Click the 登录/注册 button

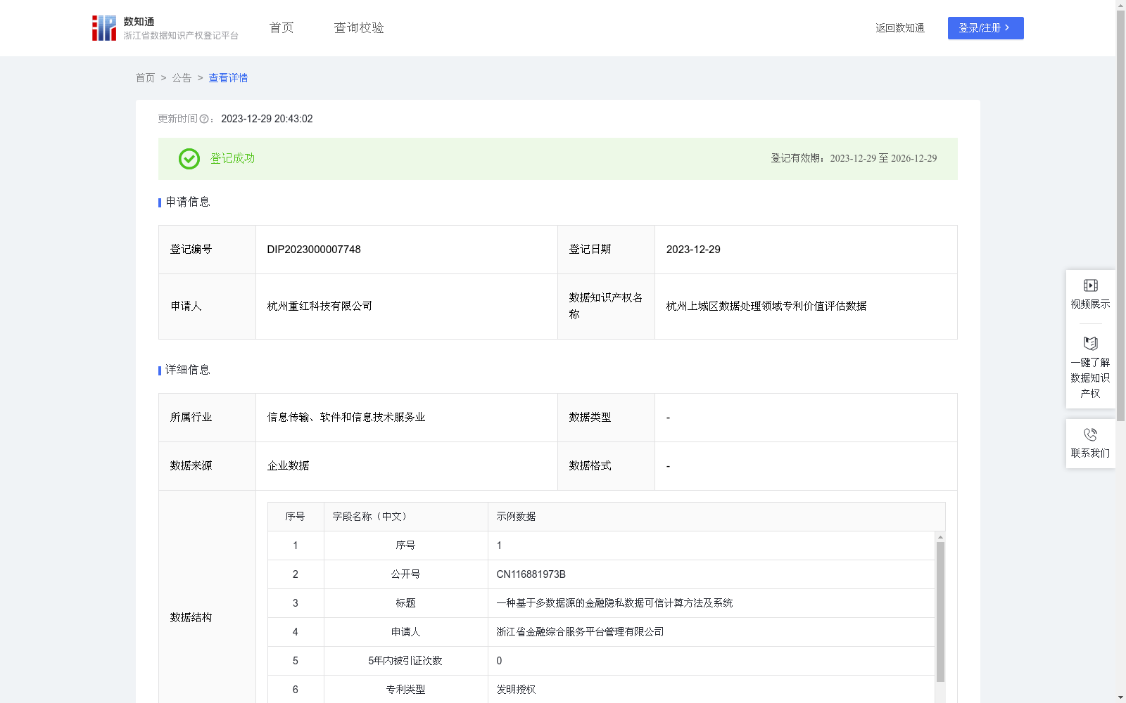(985, 28)
